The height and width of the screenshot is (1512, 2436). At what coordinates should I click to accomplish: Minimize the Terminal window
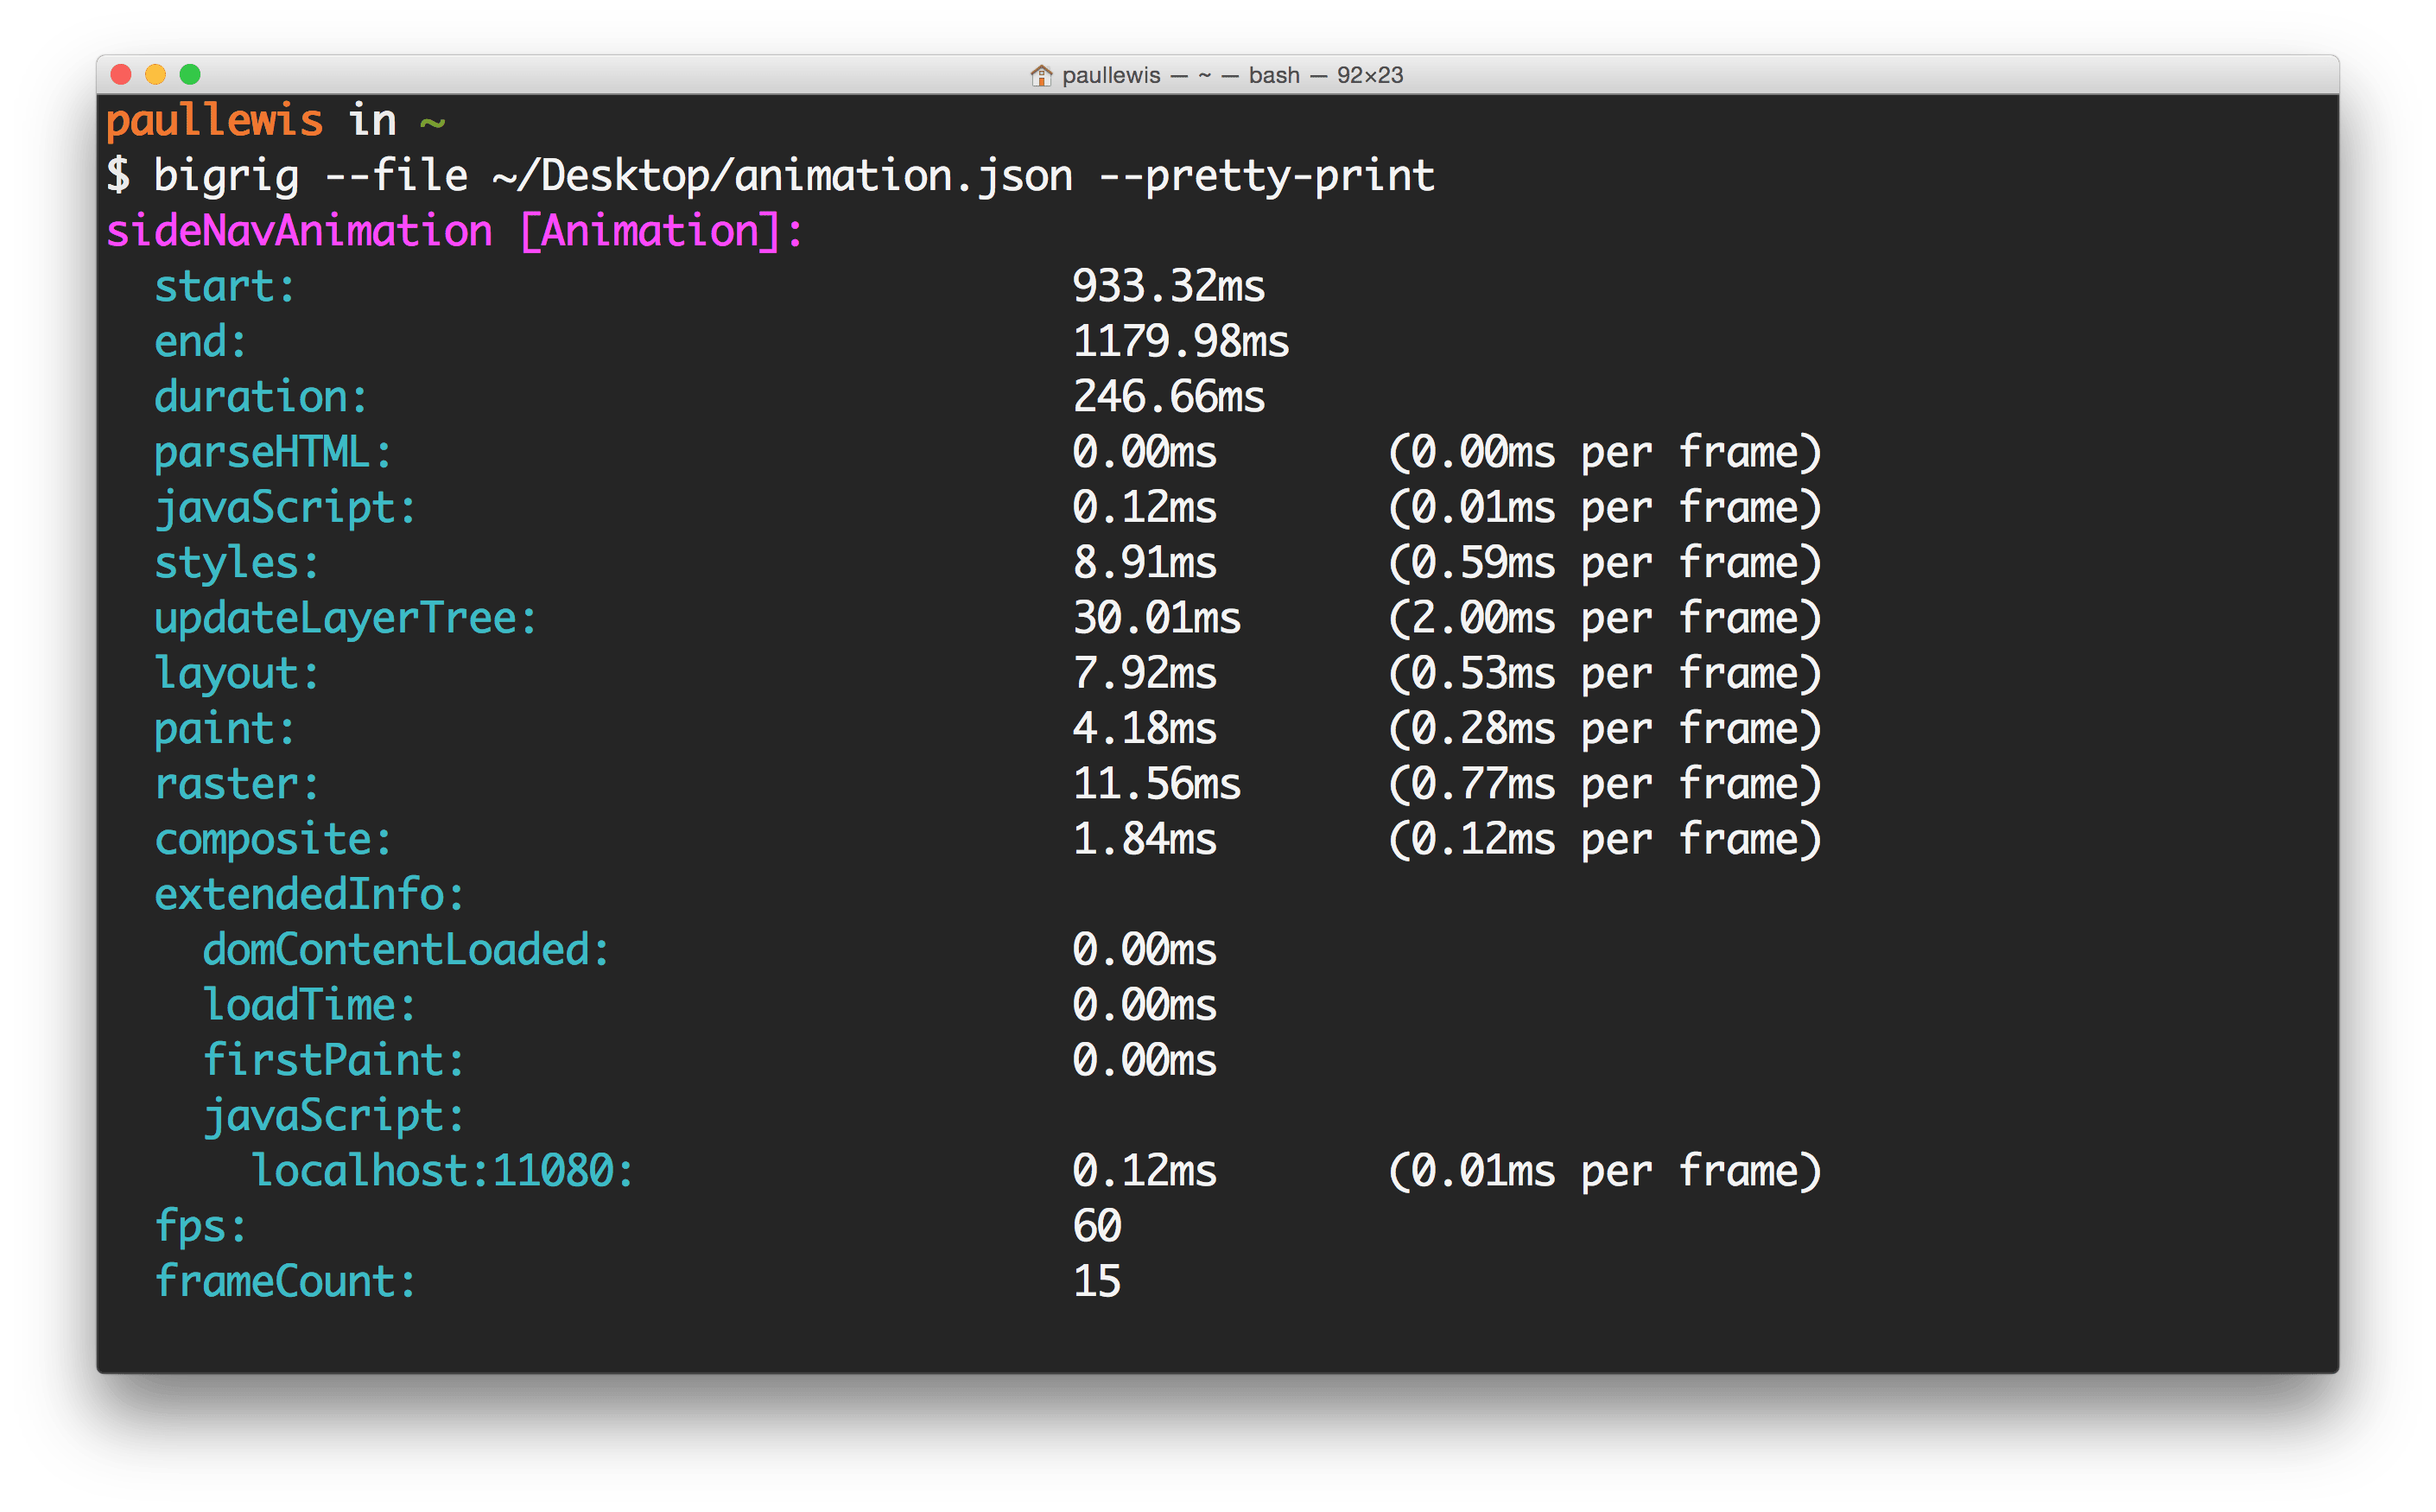(155, 74)
